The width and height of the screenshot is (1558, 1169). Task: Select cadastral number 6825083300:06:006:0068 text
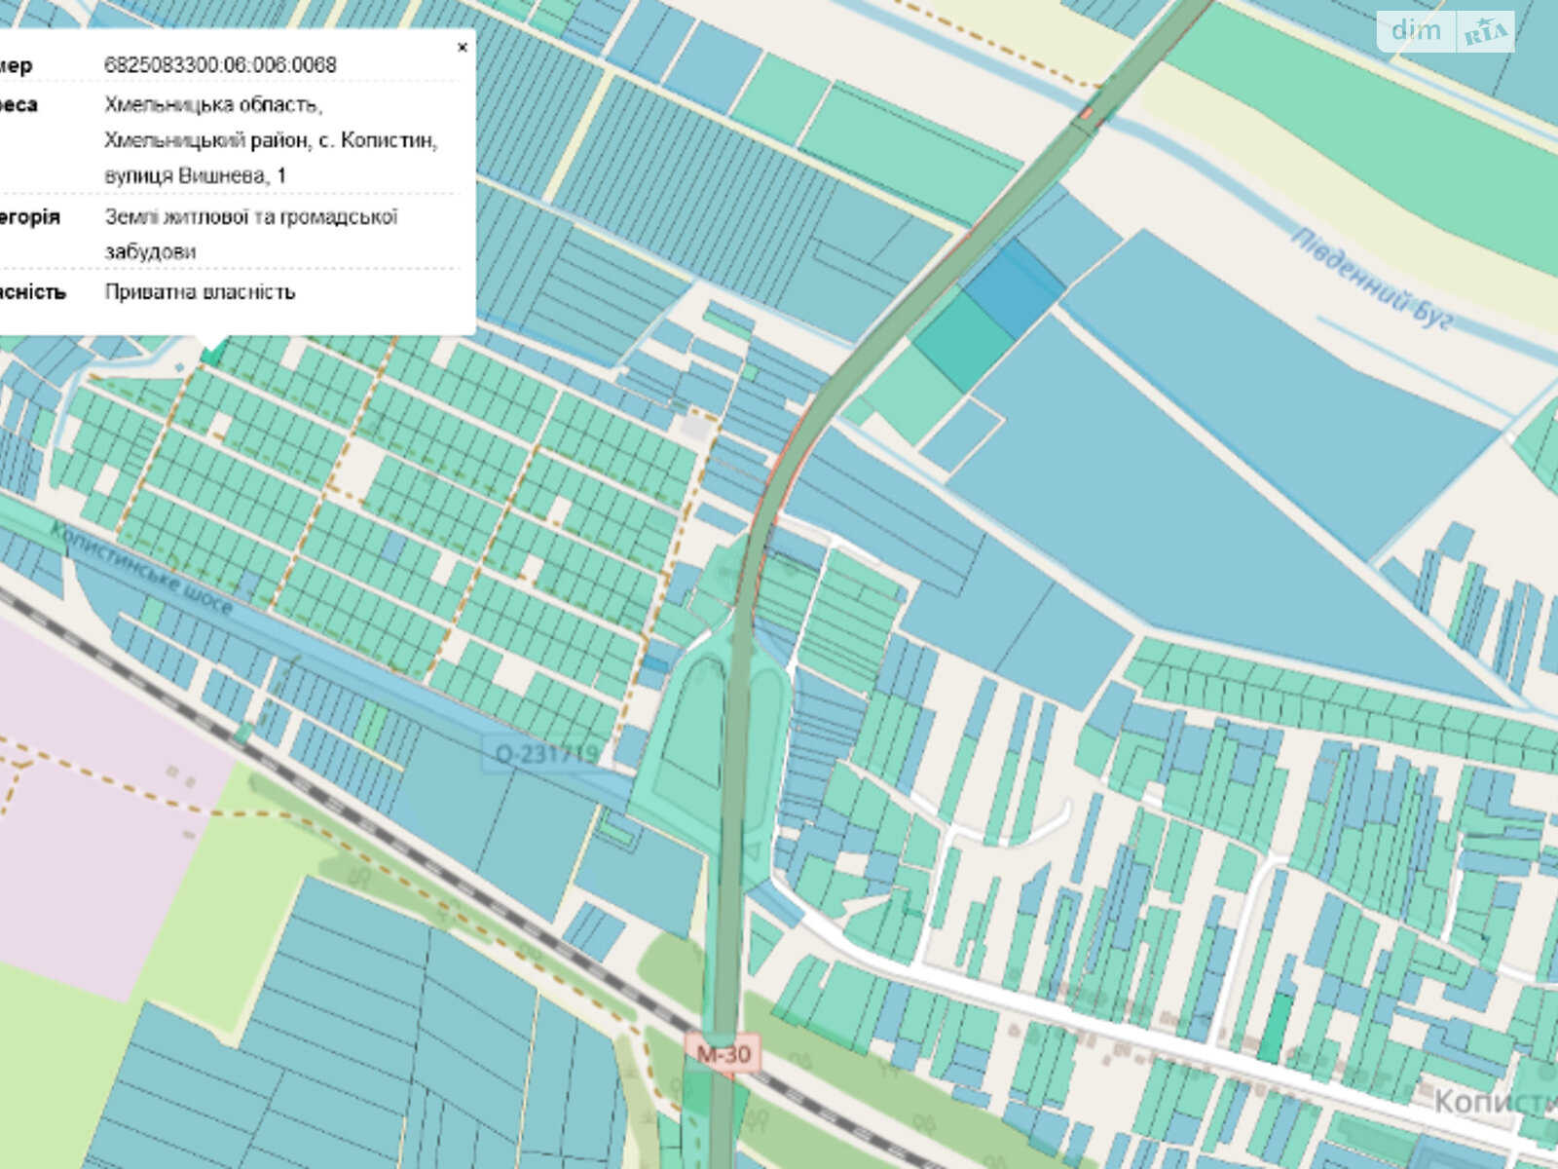pyautogui.click(x=221, y=65)
